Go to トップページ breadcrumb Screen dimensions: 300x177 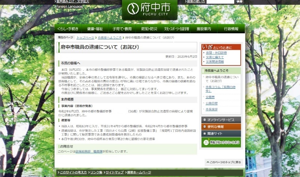pyautogui.click(x=85, y=38)
